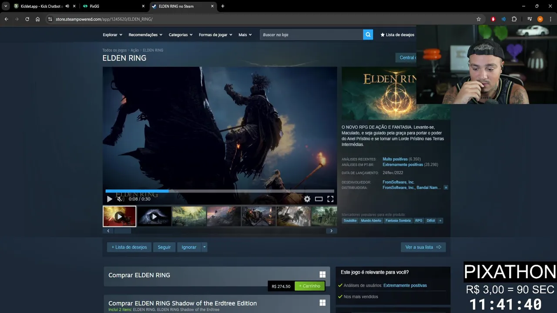Viewport: 557px width, 313px height.
Task: Select second video thumbnail with eye
Action: pyautogui.click(x=154, y=216)
